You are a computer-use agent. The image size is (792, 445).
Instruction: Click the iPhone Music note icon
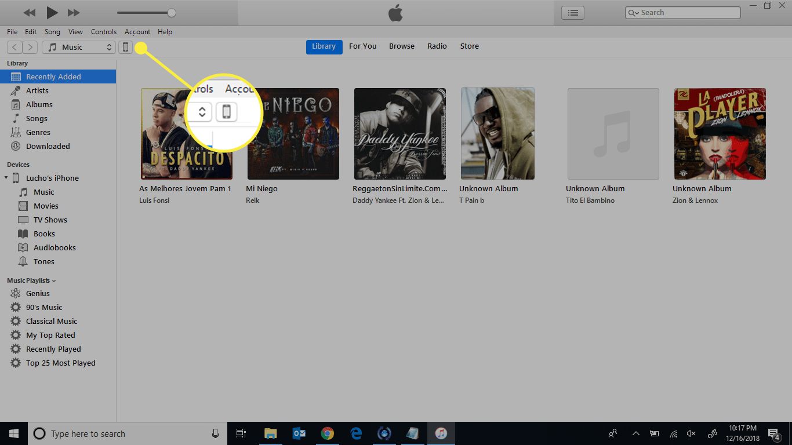(23, 192)
